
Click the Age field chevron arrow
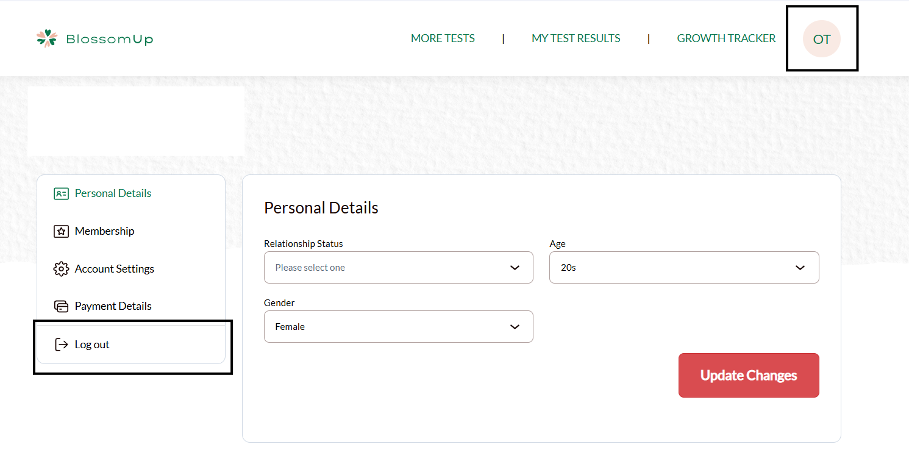coord(800,268)
